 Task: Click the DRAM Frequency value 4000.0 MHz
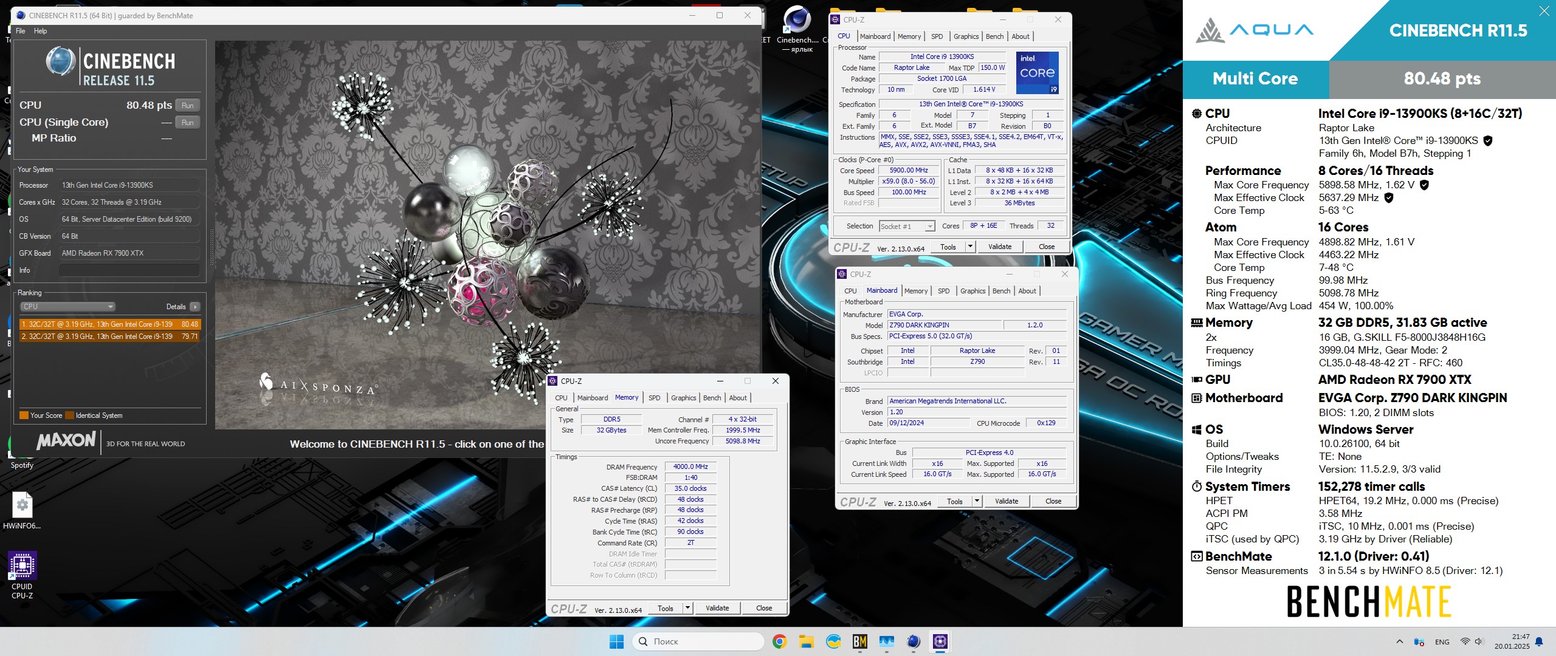[690, 466]
